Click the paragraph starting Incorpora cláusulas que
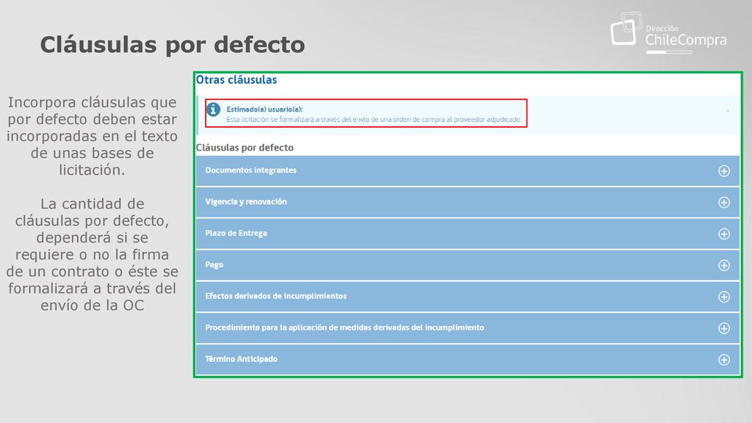This screenshot has width=752, height=423. [92, 136]
